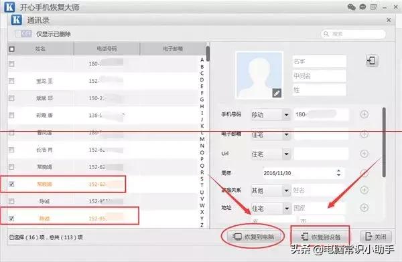Focus the empty 电子邮箱 input field
402x262 pixels.
click(321, 134)
